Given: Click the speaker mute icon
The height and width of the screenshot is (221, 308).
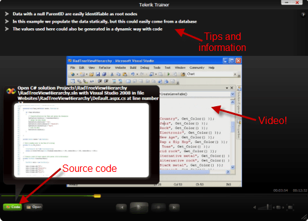Looking at the screenshot, I should pyautogui.click(x=254, y=207).
